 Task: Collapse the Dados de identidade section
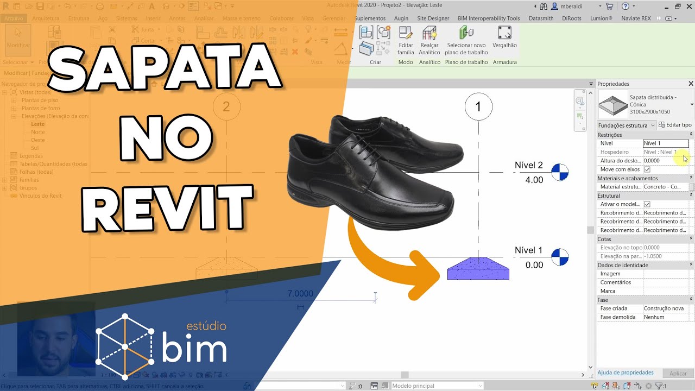click(x=691, y=265)
